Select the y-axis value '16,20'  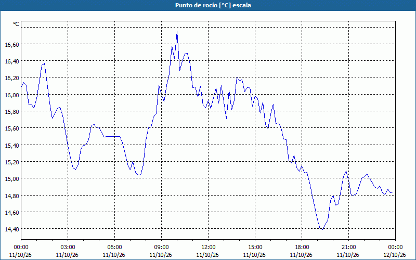pos(12,78)
